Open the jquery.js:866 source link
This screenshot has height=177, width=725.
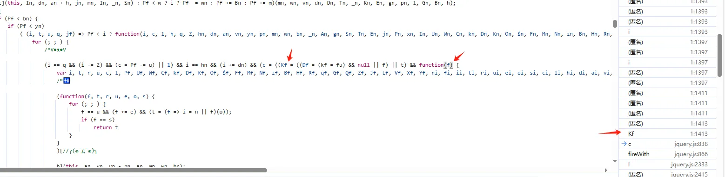[x=691, y=154]
